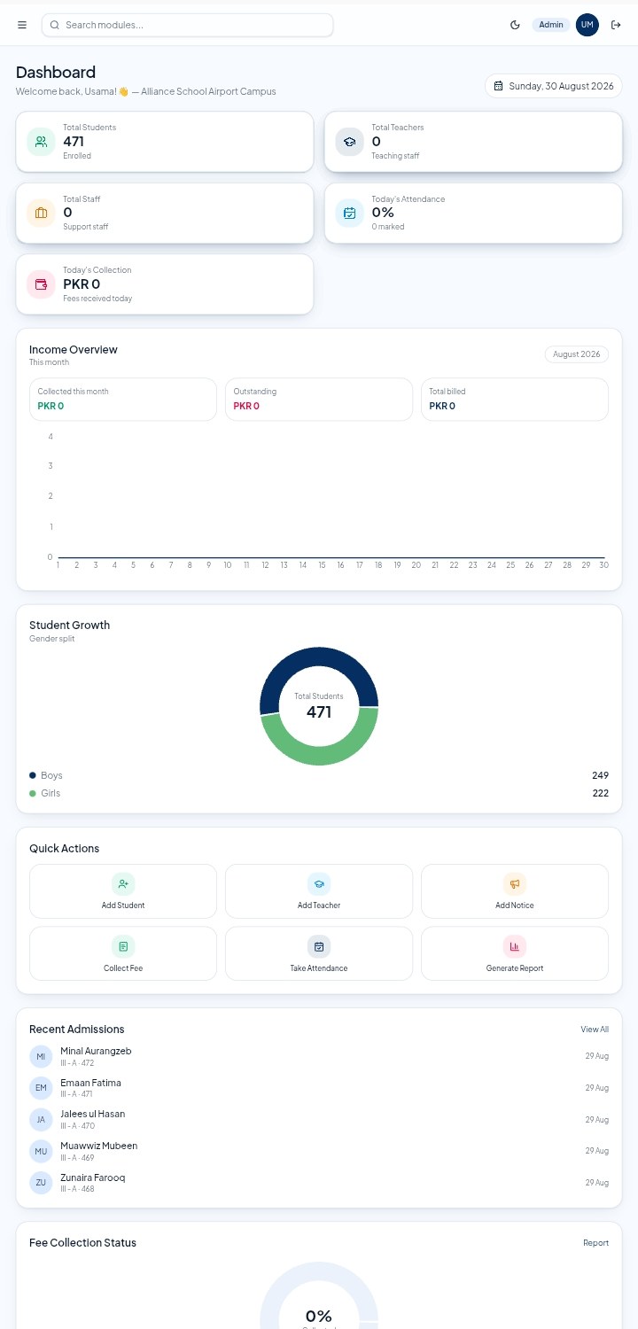Toggle dark mode moon icon
The height and width of the screenshot is (1329, 638).
coord(515,25)
